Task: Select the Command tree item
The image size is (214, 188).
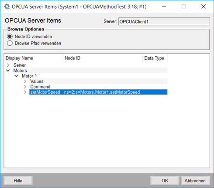Action: (x=40, y=87)
